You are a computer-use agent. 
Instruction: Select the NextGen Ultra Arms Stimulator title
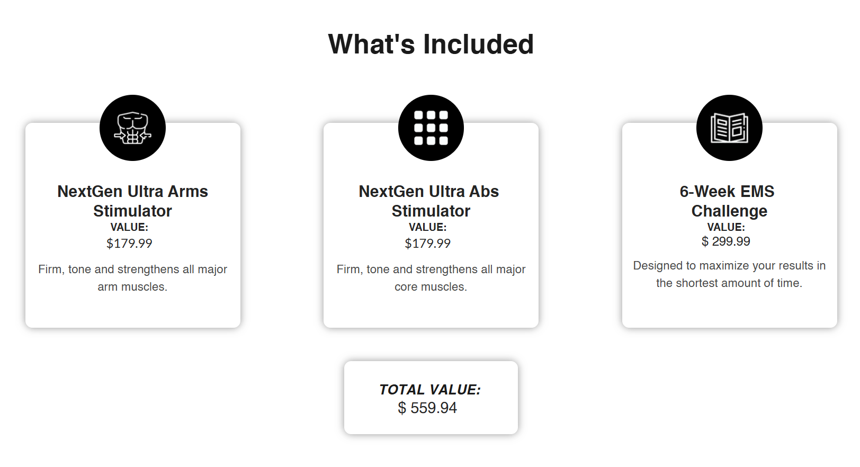click(132, 201)
